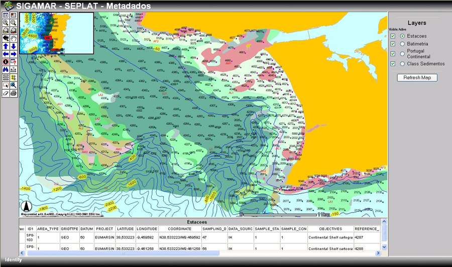This screenshot has width=452, height=267.
Task: Pan map south with down arrow
Action: (14, 46)
